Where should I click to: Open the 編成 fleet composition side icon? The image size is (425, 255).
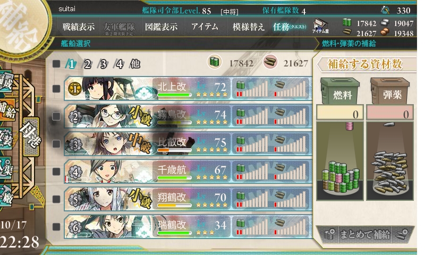[6, 82]
